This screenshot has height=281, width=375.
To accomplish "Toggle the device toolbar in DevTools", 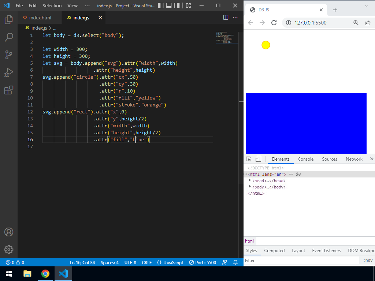I will click(x=258, y=159).
